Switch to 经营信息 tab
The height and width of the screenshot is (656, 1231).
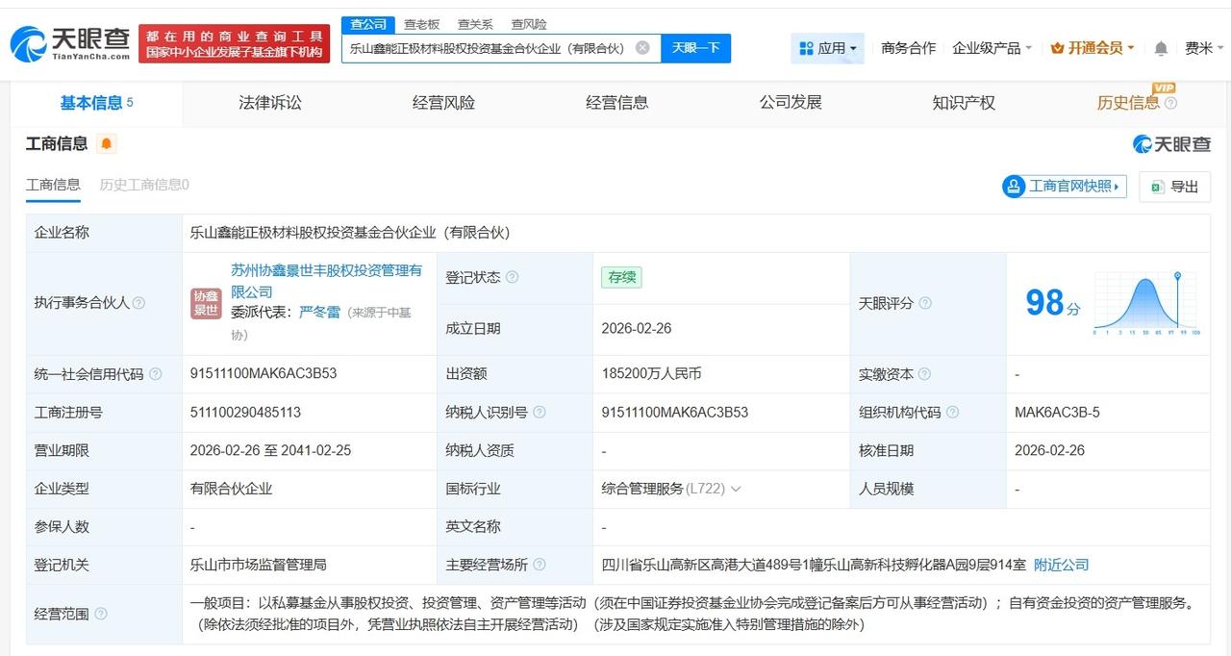pyautogui.click(x=616, y=103)
